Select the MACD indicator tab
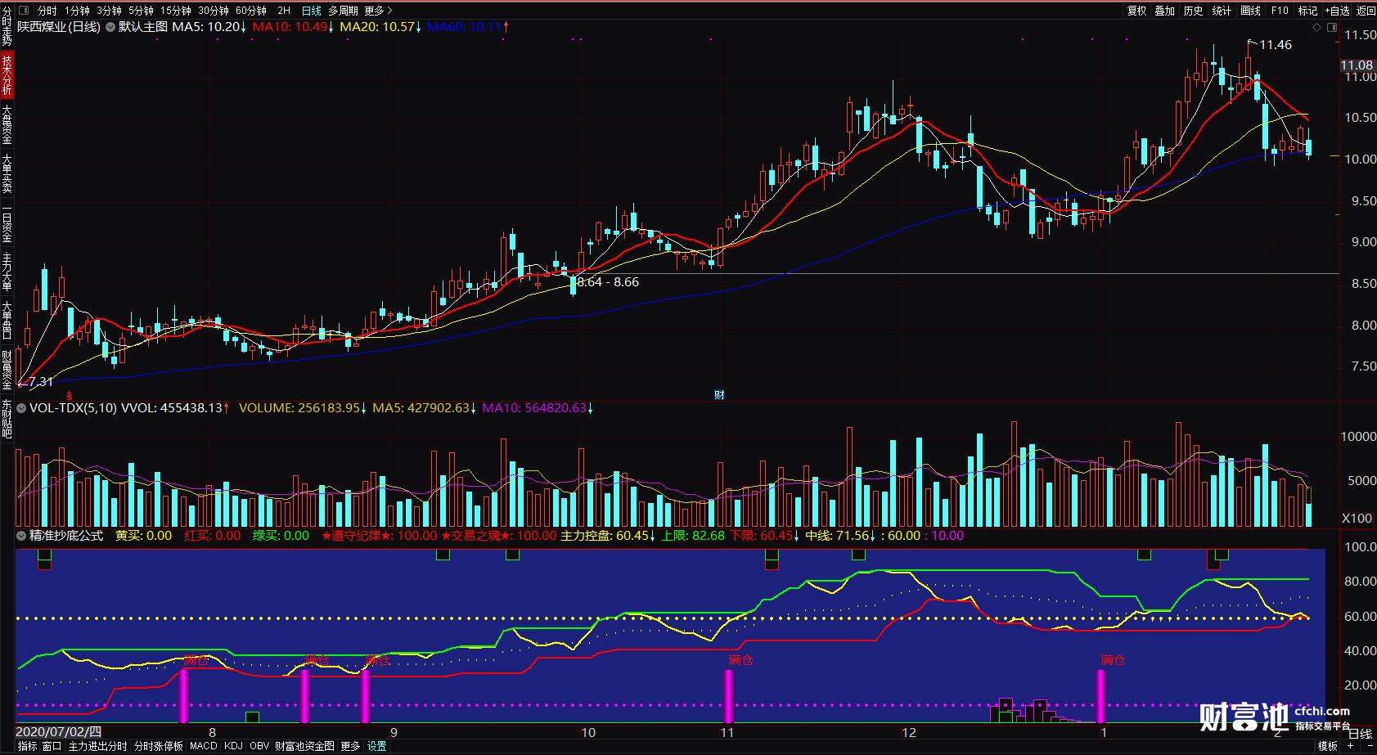The image size is (1377, 755). click(x=203, y=746)
